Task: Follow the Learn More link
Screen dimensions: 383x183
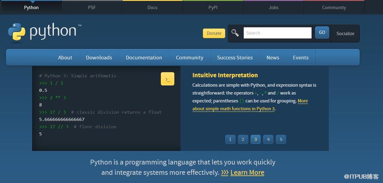Action: point(247,173)
